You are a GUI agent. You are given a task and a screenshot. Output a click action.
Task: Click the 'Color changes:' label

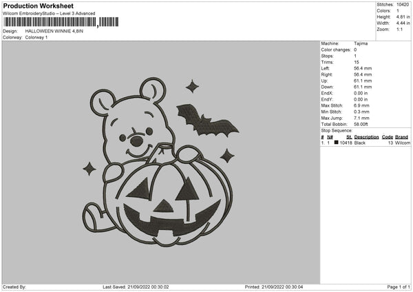[x=336, y=50]
